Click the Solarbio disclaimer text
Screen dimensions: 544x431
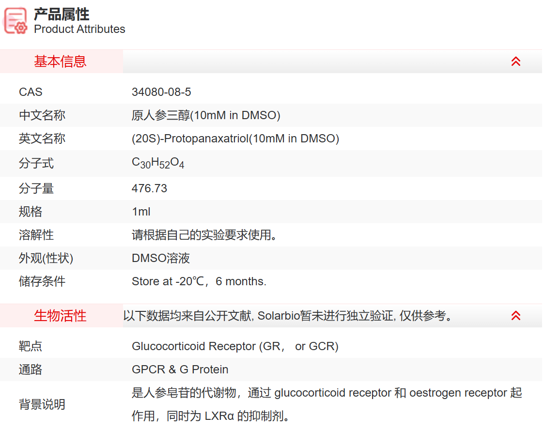[x=289, y=316]
